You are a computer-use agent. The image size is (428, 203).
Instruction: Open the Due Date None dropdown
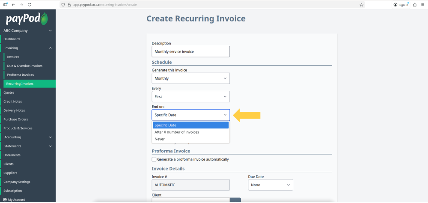pos(270,185)
